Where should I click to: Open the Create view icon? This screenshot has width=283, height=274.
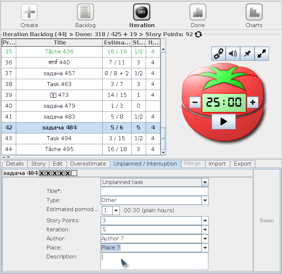29,12
